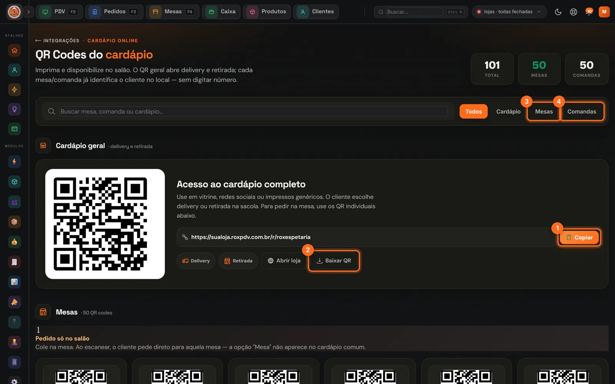615x384 pixels.
Task: Click the storefront icon beside Mesas heading
Action: 43,312
